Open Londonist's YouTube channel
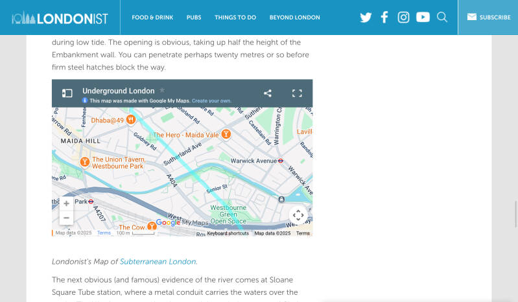 (423, 17)
